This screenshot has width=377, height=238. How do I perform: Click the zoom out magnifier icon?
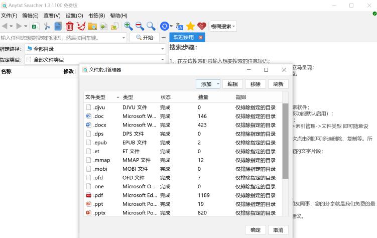tap(140, 26)
